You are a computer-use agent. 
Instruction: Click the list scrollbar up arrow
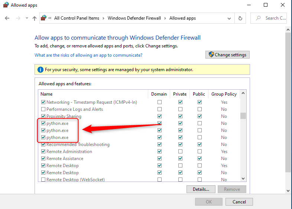[x=243, y=93]
